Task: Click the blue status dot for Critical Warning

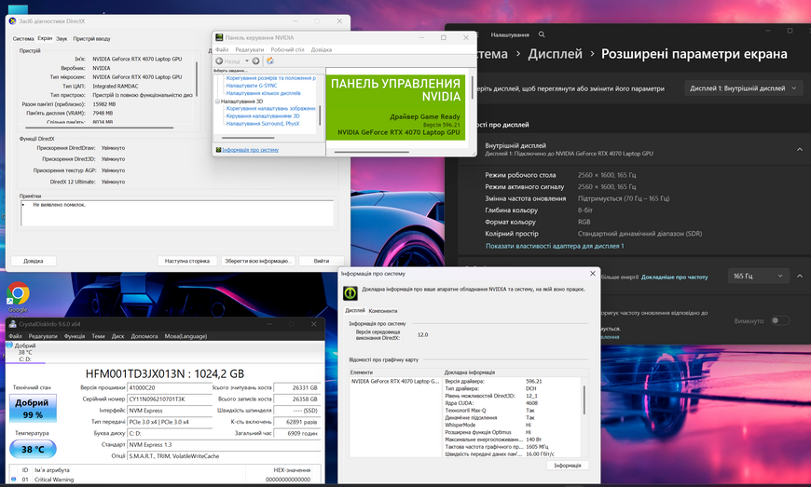Action: [x=13, y=480]
